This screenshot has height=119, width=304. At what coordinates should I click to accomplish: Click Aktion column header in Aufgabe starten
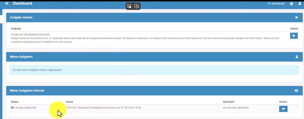294,29
